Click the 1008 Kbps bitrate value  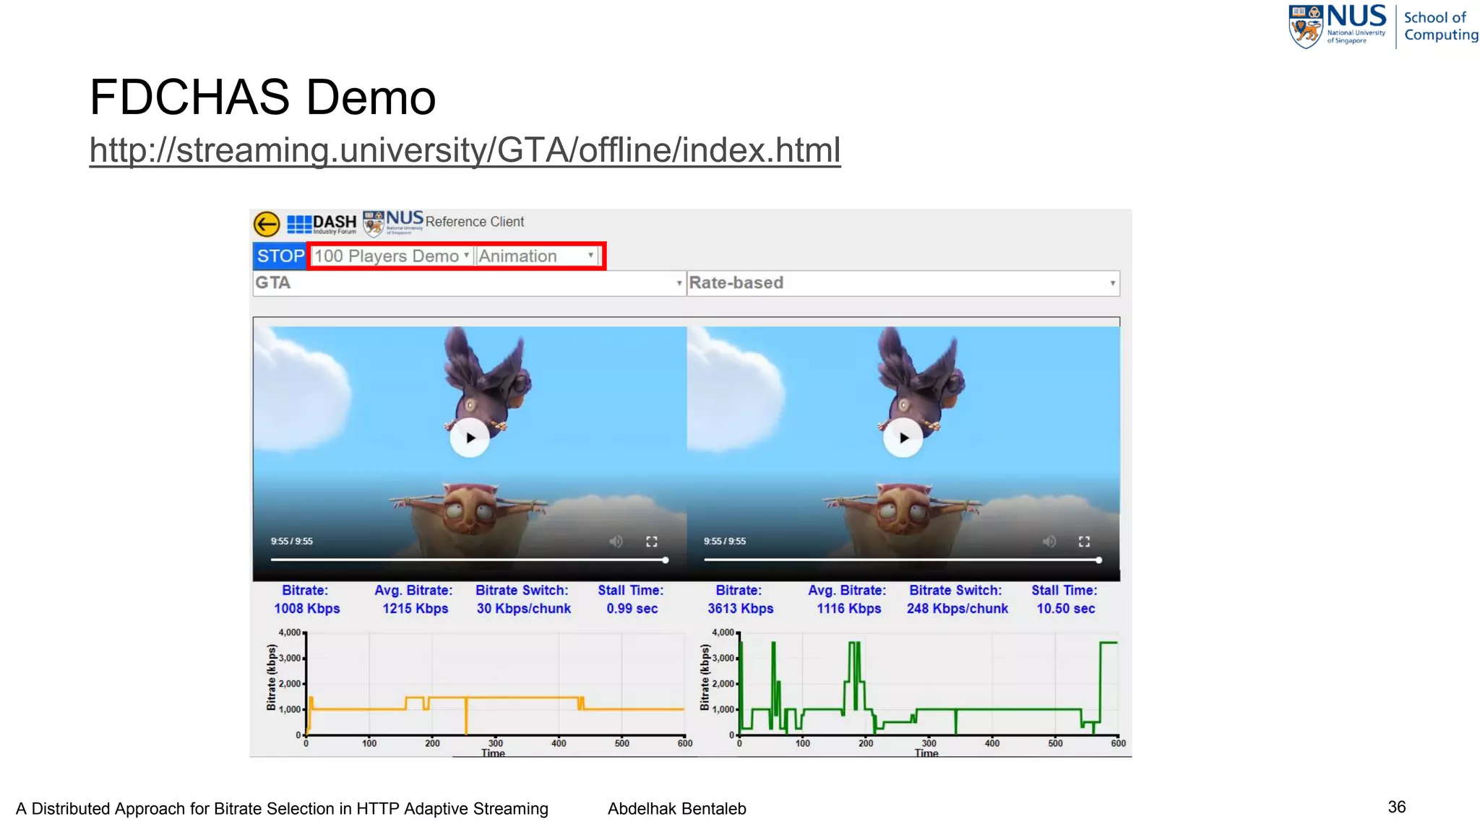click(x=306, y=609)
